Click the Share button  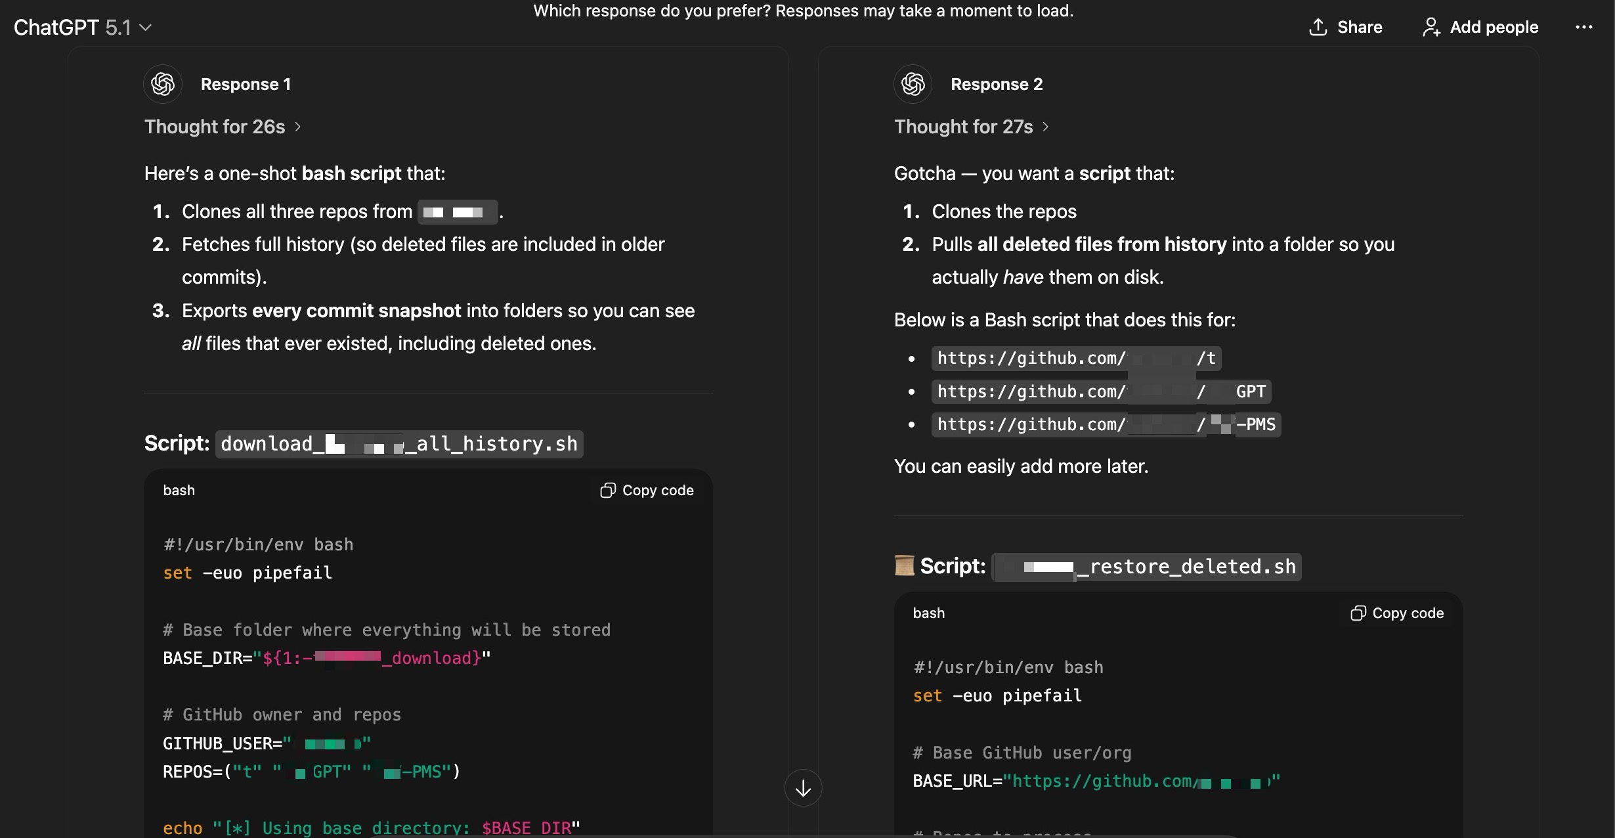[x=1345, y=27]
